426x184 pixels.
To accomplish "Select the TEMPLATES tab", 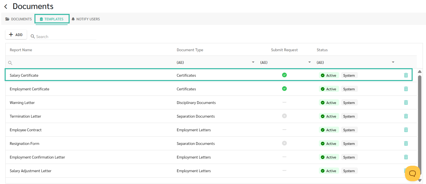I will coord(52,19).
